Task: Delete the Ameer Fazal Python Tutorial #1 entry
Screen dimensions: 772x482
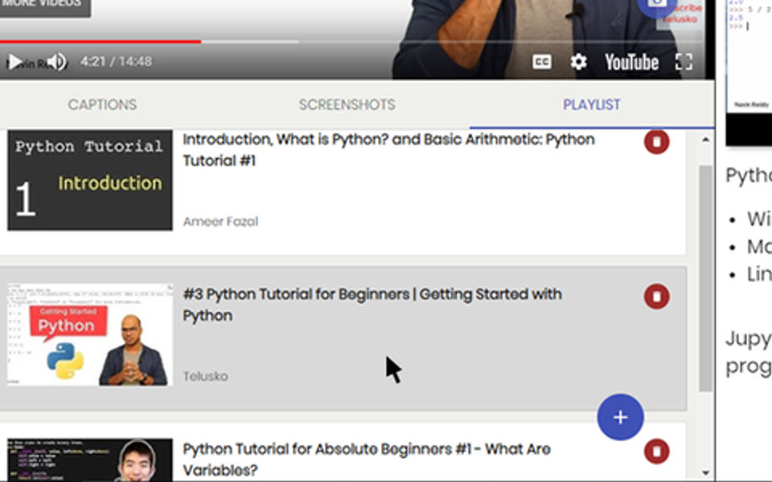Action: click(x=657, y=141)
